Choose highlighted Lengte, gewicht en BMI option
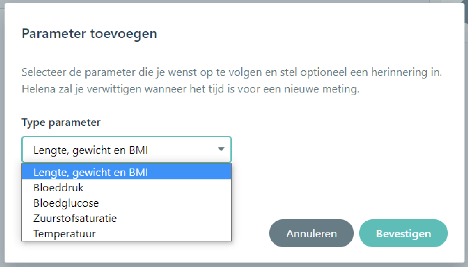This screenshot has height=267, width=468. pos(126,172)
